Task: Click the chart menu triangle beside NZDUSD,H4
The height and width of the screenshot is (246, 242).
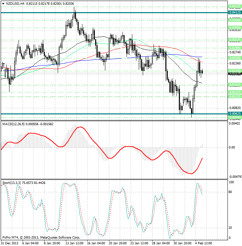Action: tap(3, 4)
